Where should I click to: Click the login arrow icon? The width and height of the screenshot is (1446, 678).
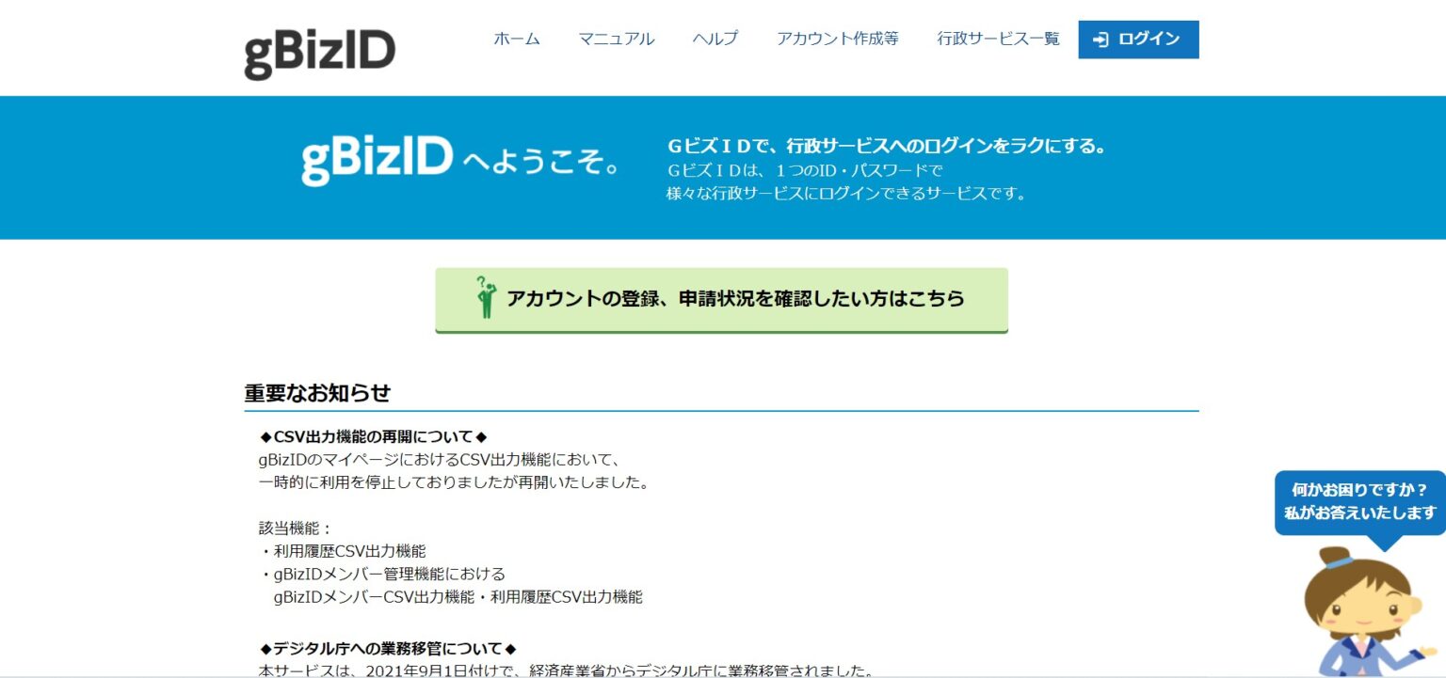pos(1100,39)
